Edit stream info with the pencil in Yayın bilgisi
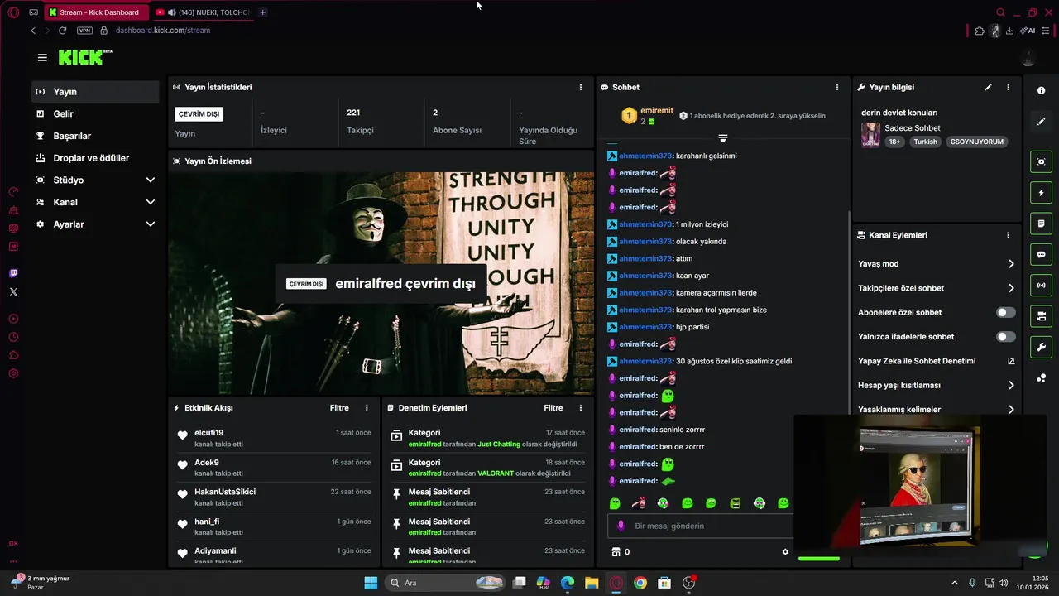The image size is (1059, 596). (x=988, y=87)
